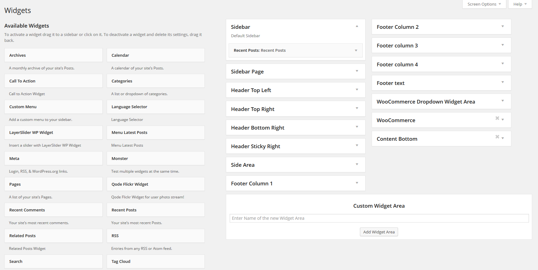Expand Footer Column 2 widget area
The image size is (538, 270).
click(503, 27)
